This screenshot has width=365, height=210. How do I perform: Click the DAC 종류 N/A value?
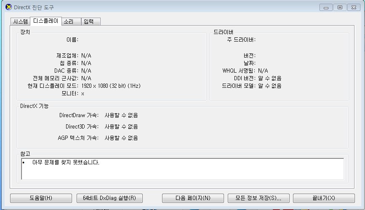[x=86, y=71]
